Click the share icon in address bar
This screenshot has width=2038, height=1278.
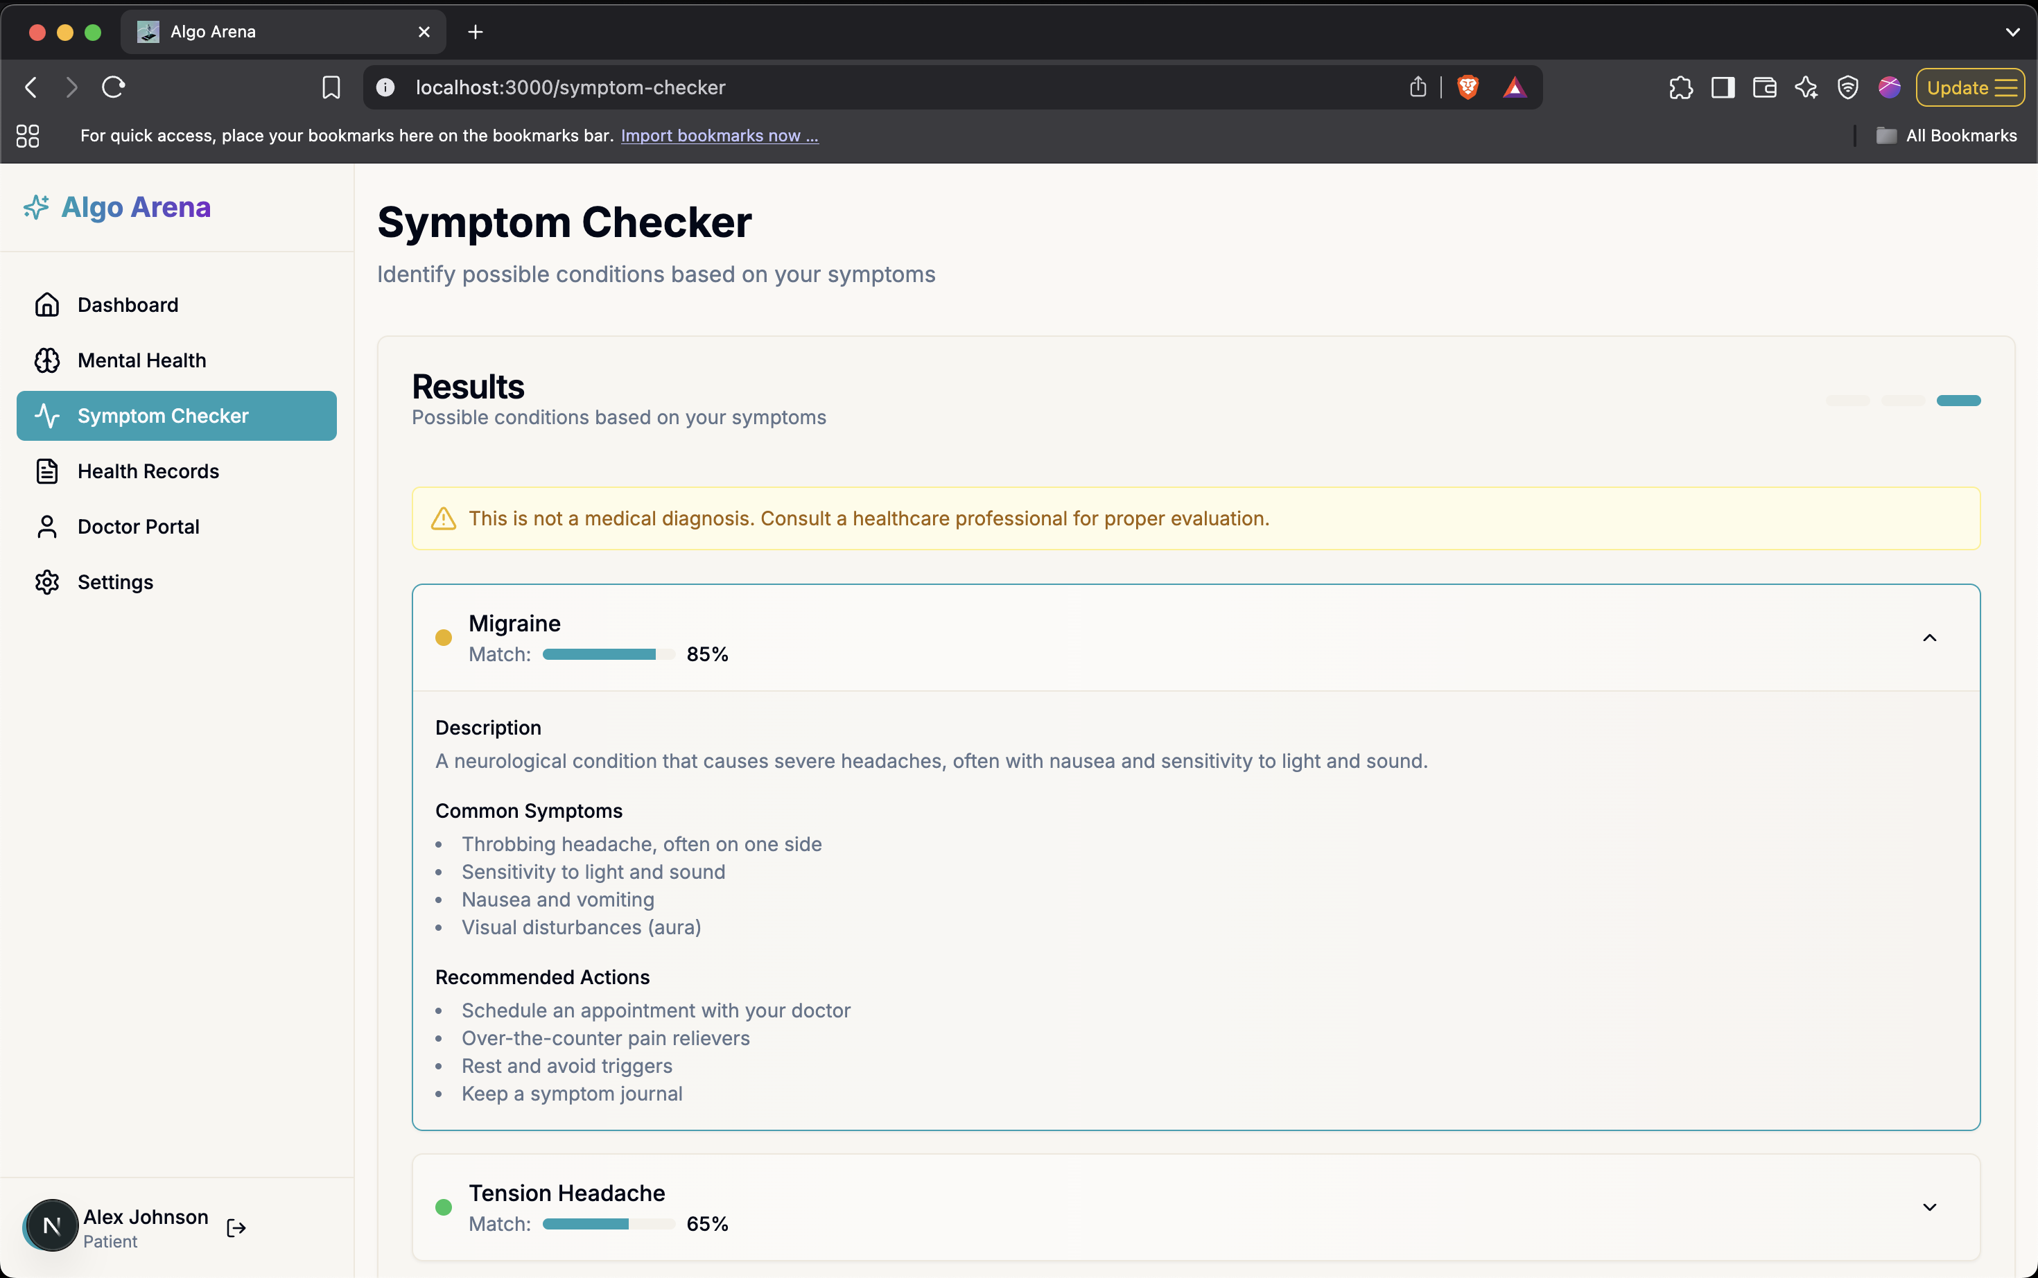click(1418, 87)
